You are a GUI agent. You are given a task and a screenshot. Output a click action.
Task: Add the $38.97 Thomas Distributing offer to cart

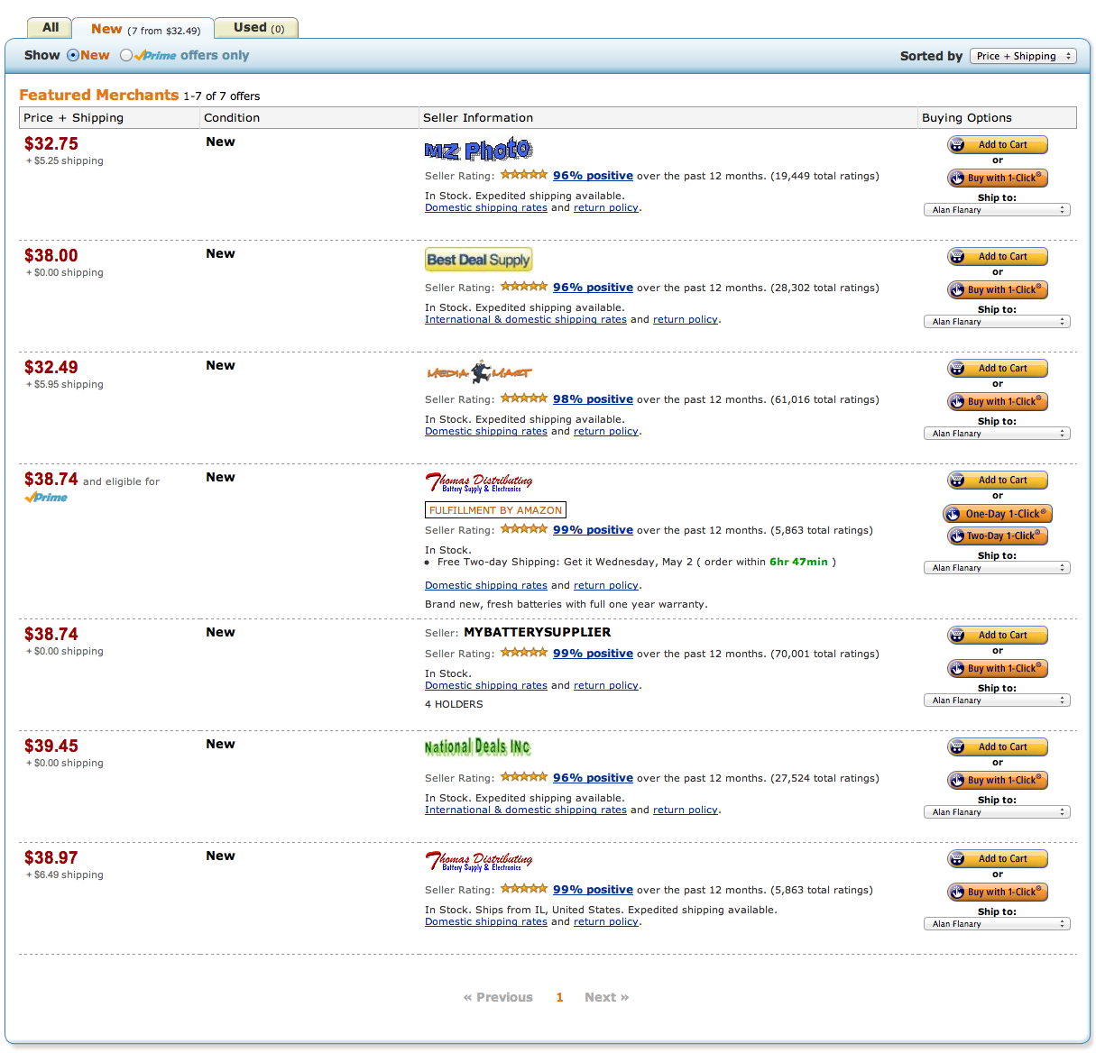pyautogui.click(x=998, y=858)
